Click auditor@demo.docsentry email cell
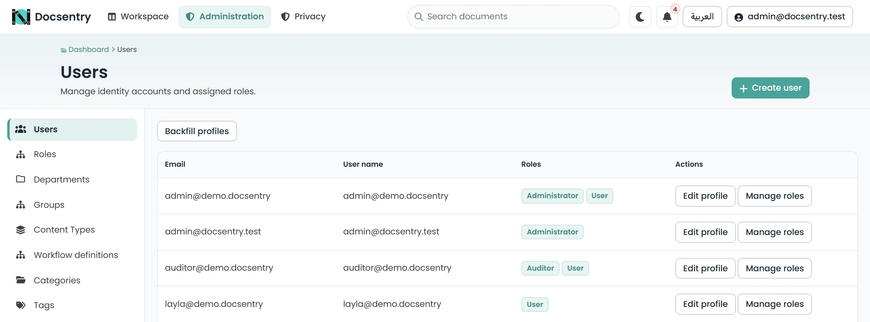The height and width of the screenshot is (322, 870). click(219, 268)
